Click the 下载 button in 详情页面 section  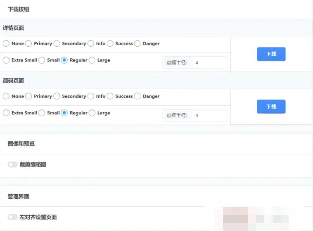[271, 54]
